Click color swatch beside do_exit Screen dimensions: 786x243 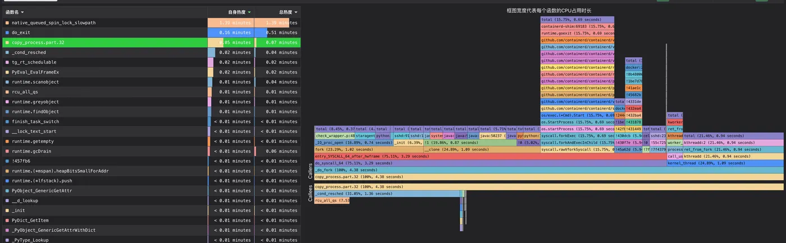point(7,33)
